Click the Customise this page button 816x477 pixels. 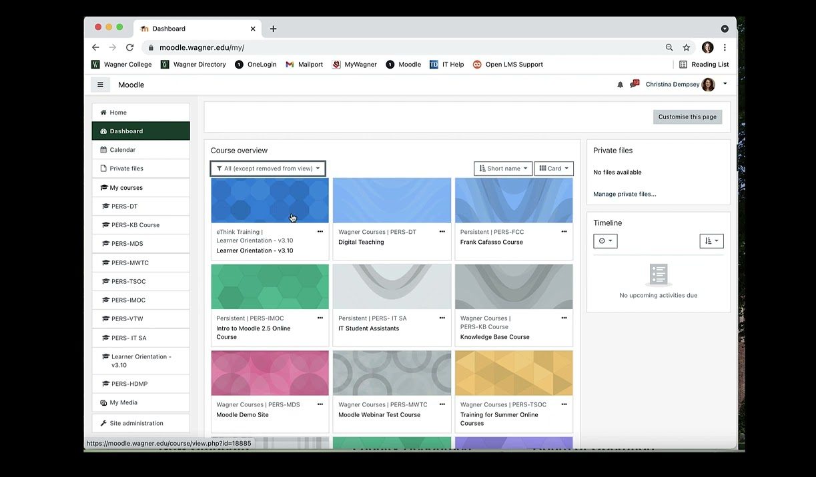[x=687, y=117]
